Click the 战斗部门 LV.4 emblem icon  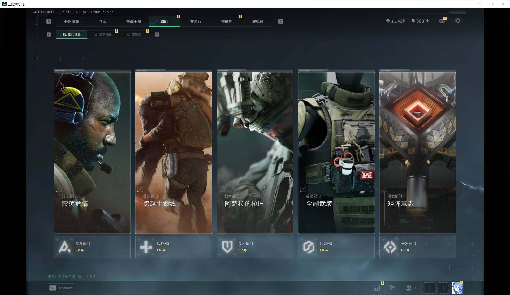65,247
